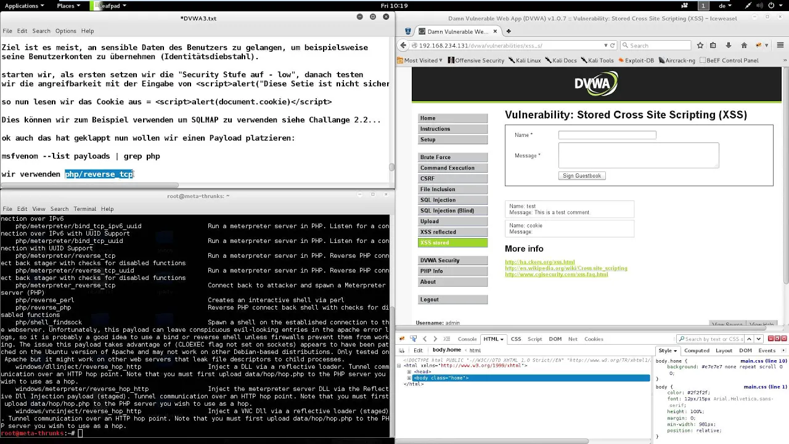The height and width of the screenshot is (444, 789).
Task: Click workspace switcher number 1
Action: click(x=703, y=6)
